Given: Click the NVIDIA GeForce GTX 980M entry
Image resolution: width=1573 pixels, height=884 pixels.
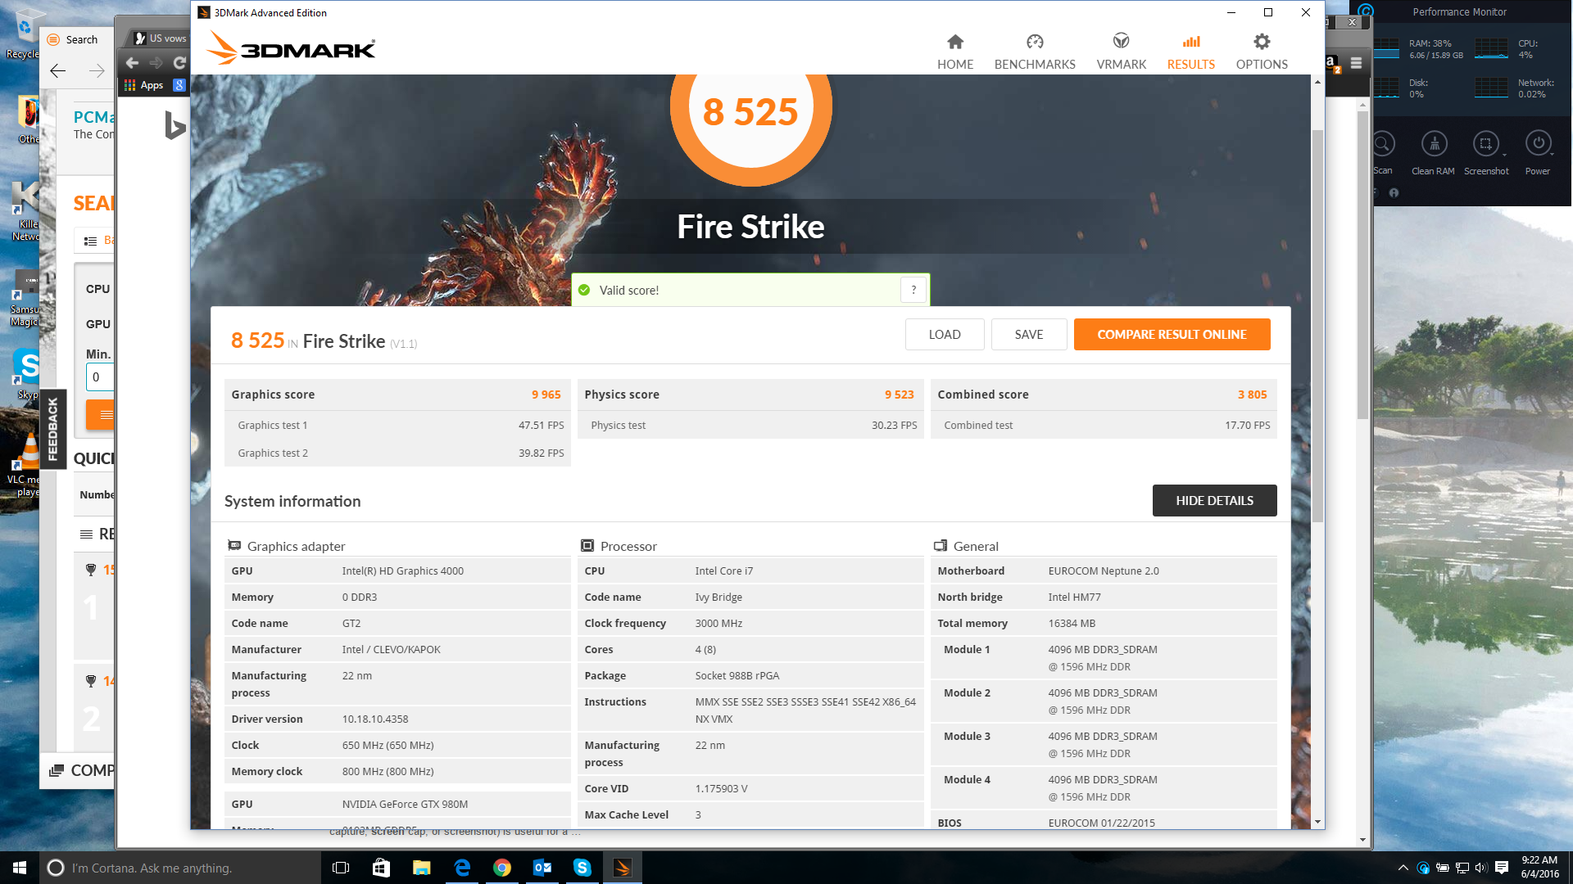Looking at the screenshot, I should [405, 804].
